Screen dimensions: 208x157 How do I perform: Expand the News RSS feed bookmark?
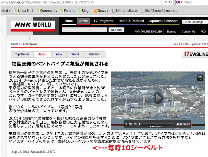click(x=101, y=11)
